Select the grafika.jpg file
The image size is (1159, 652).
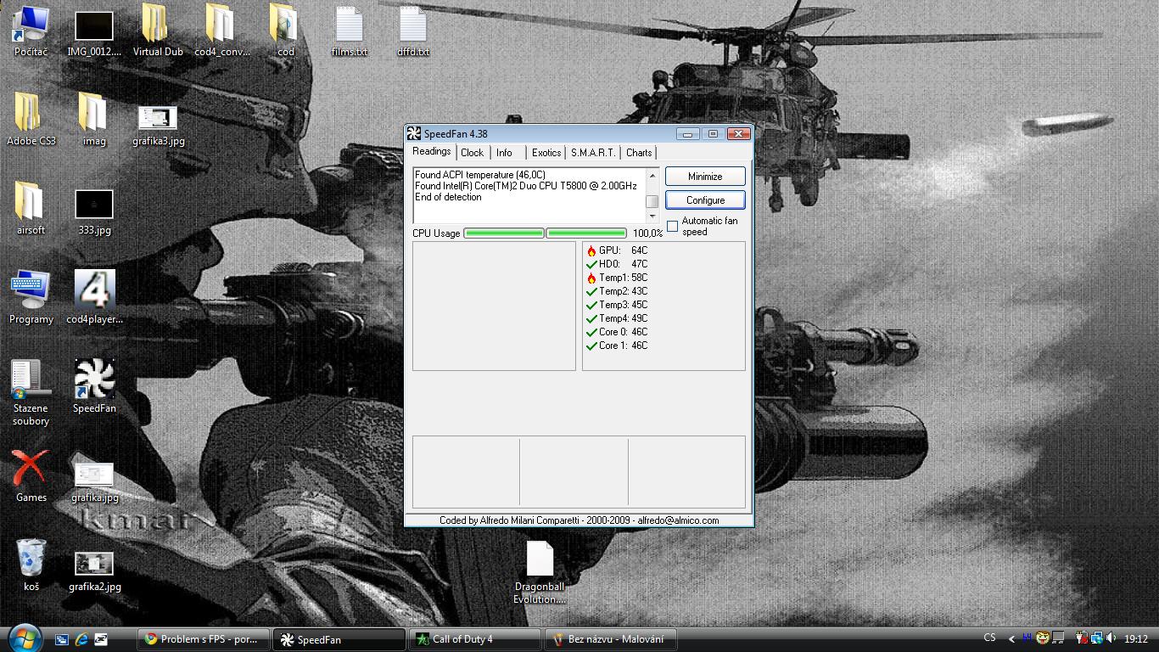pos(94,482)
